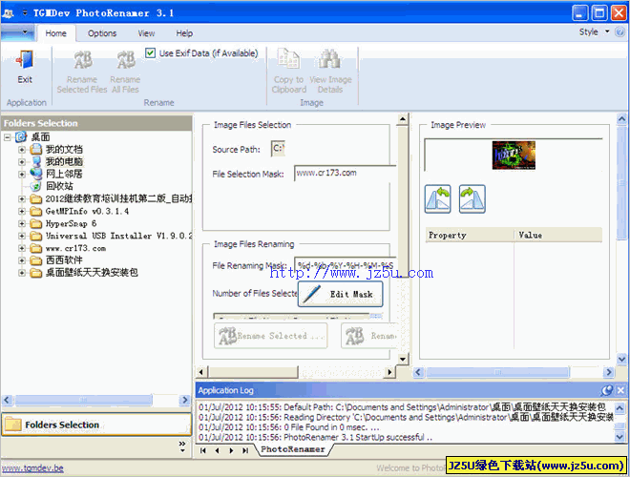This screenshot has height=477, width=630.
Task: Open the Style dropdown menu
Action: 594,31
